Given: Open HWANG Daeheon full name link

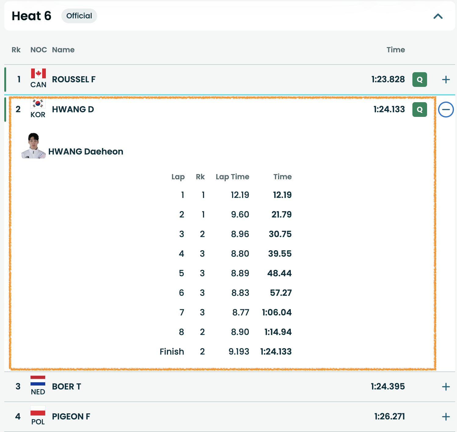Looking at the screenshot, I should (86, 151).
